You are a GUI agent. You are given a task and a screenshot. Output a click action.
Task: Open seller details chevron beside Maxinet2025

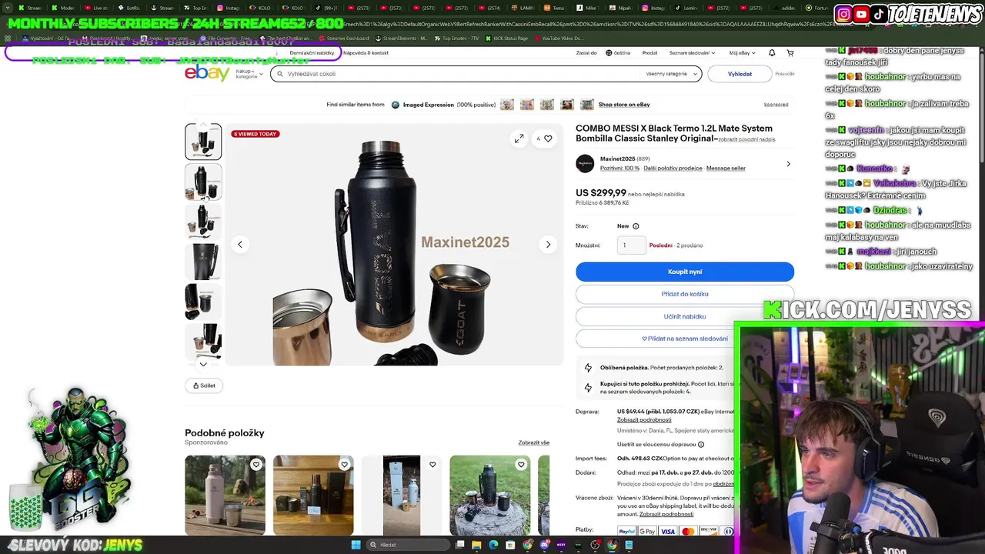788,164
